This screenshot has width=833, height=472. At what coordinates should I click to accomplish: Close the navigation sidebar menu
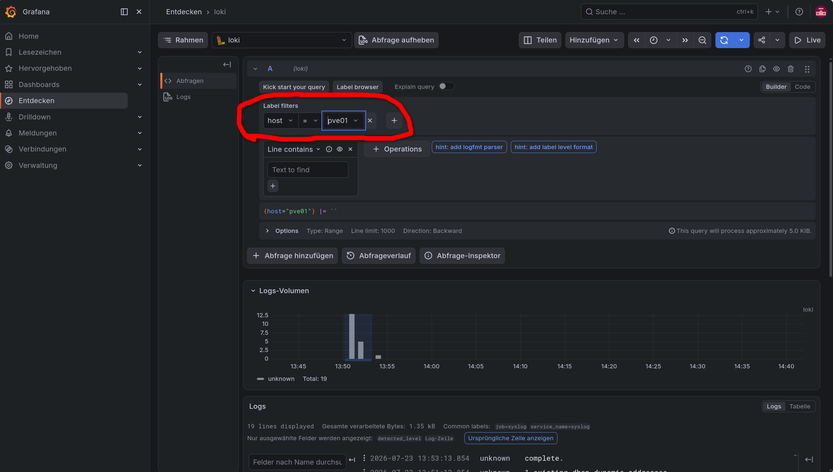139,12
